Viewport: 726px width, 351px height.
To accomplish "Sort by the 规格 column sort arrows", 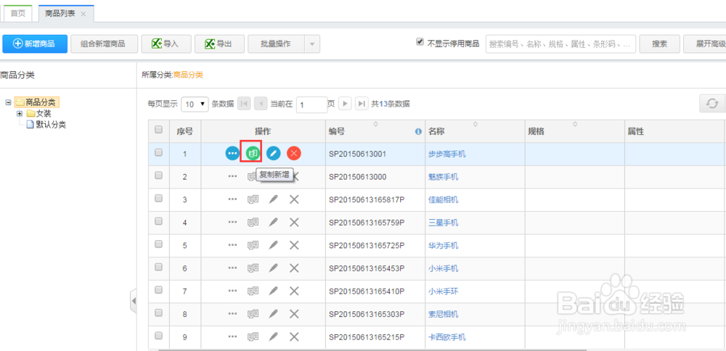I will coord(575,124).
